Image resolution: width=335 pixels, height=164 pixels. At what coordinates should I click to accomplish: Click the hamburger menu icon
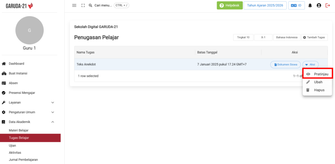pos(74,6)
